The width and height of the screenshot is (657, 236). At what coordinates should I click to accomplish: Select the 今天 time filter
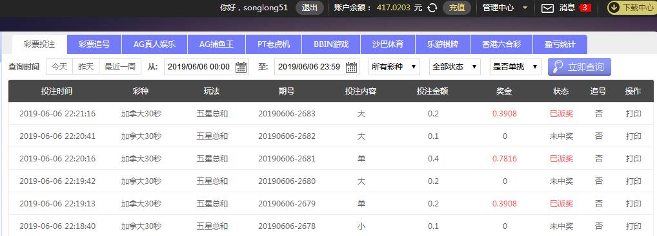coord(59,67)
